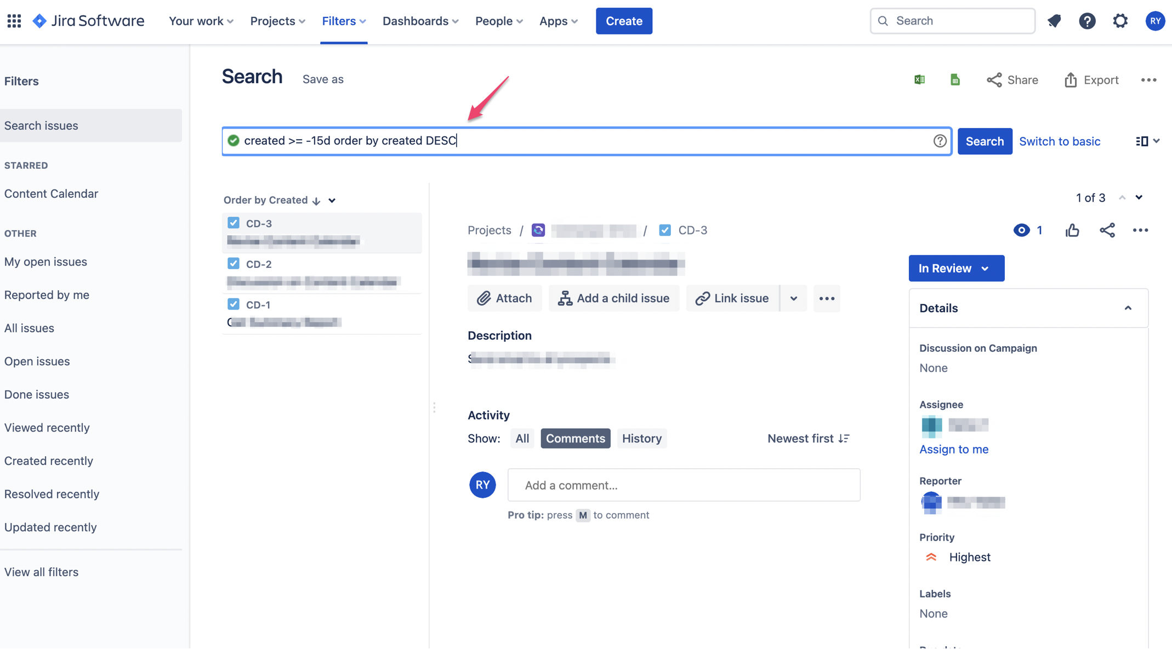Open in Google Sheets icon
1172x655 pixels.
click(x=955, y=80)
